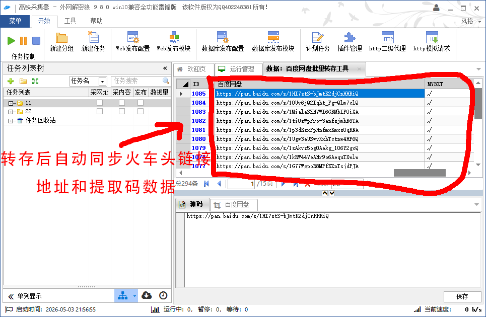The width and height of the screenshot is (486, 317).
Task: Open the source panel dropdown arrow
Action: point(477,204)
